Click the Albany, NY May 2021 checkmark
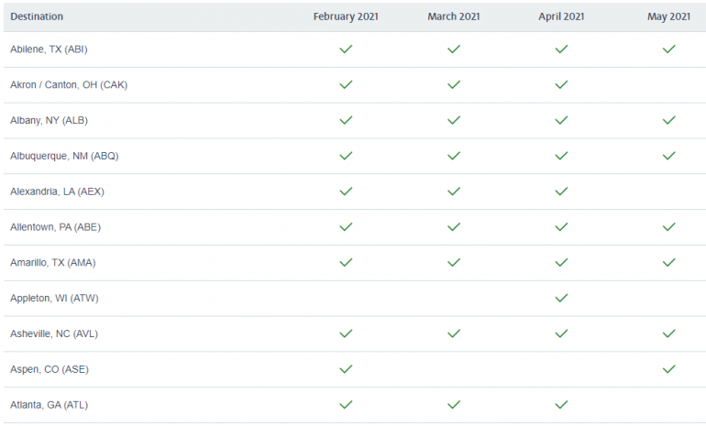 [x=668, y=120]
